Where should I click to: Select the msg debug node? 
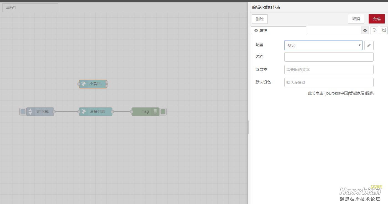pyautogui.click(x=145, y=112)
